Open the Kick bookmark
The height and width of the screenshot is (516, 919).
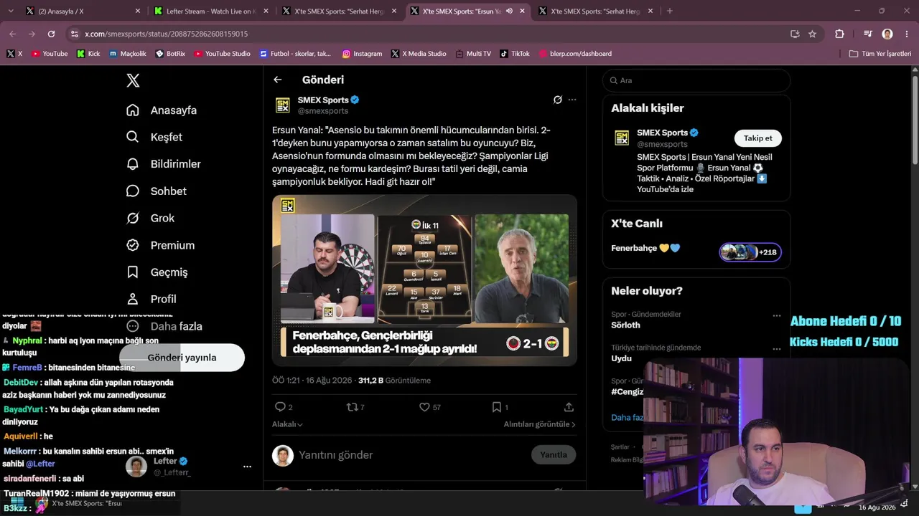[88, 54]
